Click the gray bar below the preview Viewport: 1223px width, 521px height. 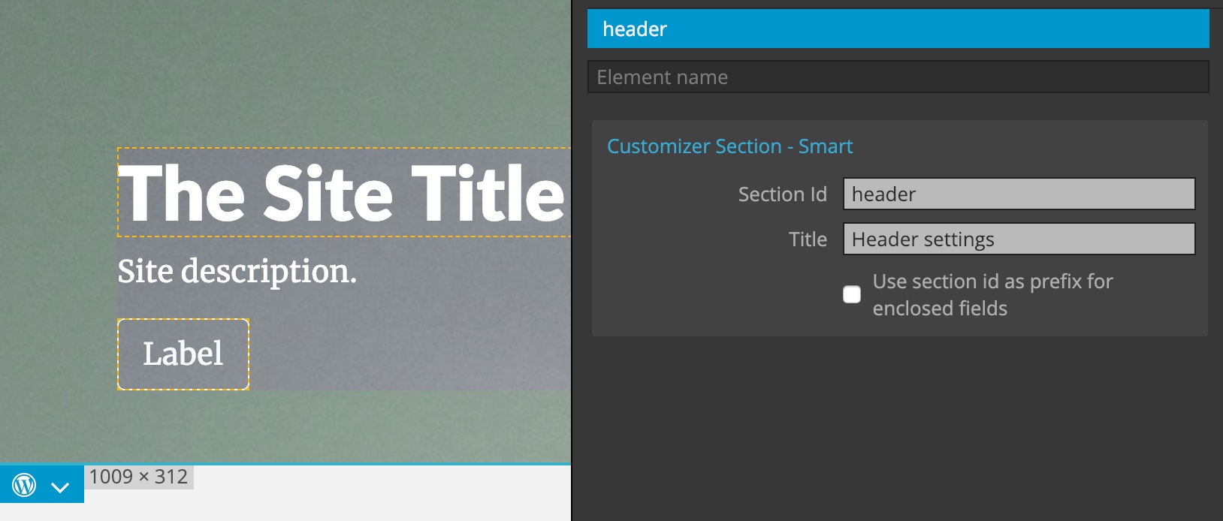376,492
